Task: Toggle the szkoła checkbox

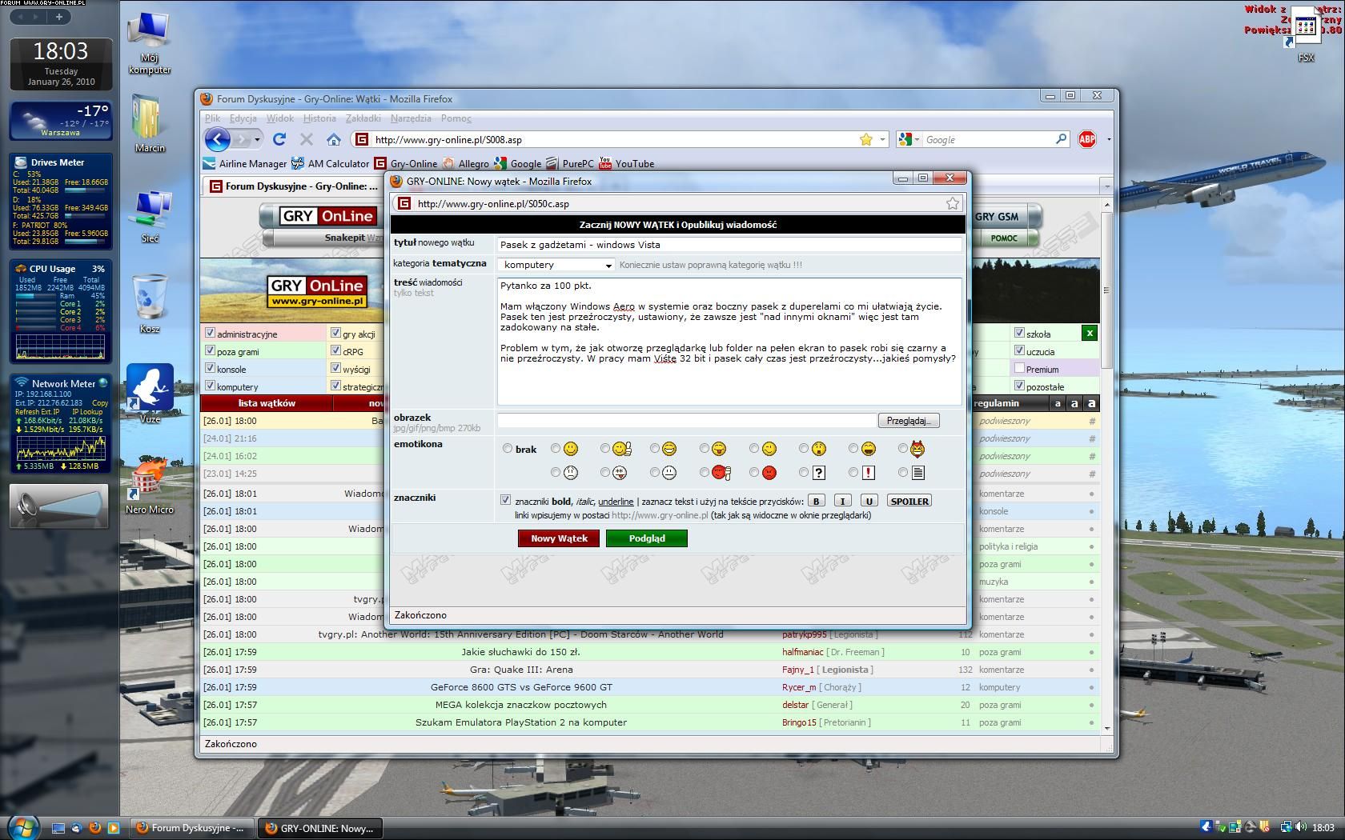Action: click(x=1019, y=333)
